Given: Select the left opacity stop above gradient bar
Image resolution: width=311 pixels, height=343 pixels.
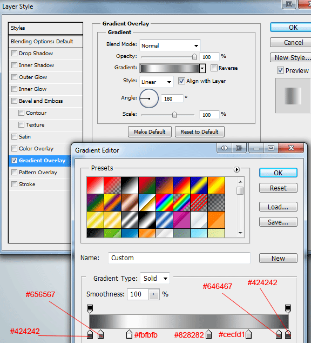Looking at the screenshot, I should point(90,309).
